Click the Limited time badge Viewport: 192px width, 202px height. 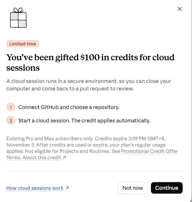click(x=23, y=44)
